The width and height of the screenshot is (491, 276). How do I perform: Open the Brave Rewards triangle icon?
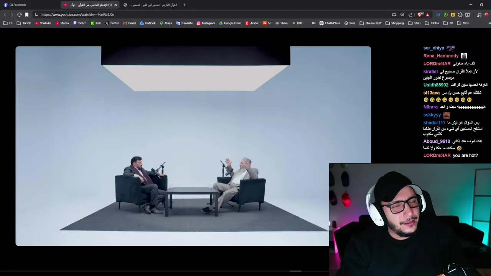pos(427,15)
